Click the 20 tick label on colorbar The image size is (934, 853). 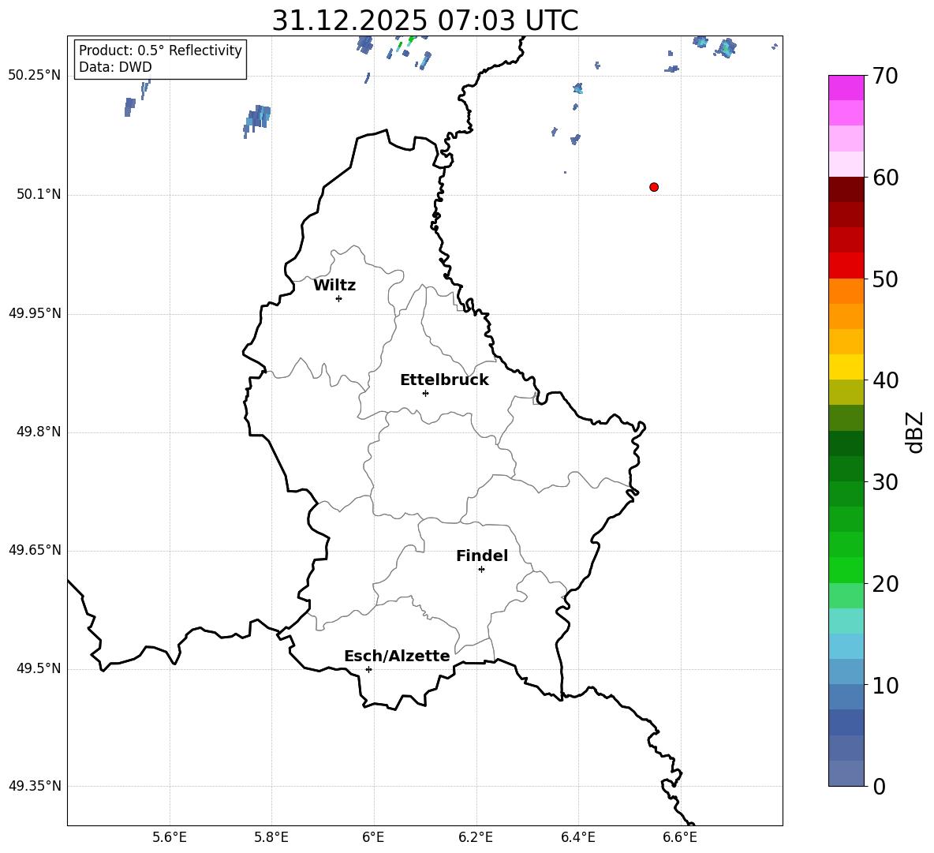[886, 584]
